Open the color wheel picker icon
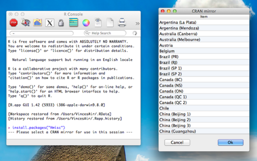This screenshot has height=161, width=257. pos(86,23)
